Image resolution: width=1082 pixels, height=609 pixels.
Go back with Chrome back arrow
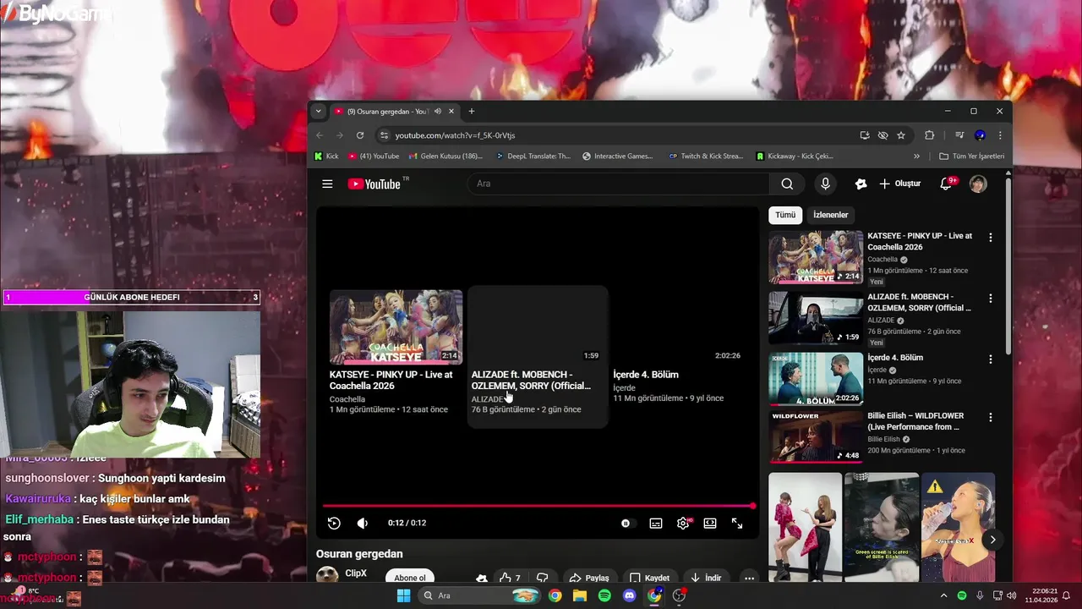pos(320,135)
